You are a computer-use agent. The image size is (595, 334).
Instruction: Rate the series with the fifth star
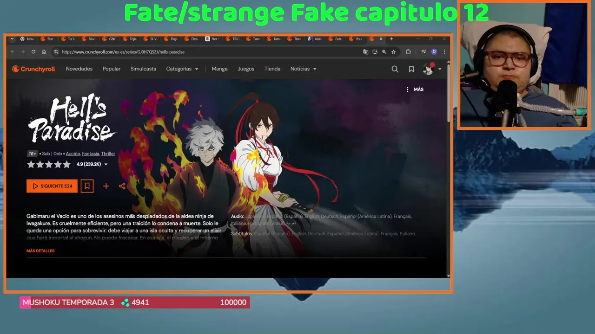click(66, 164)
